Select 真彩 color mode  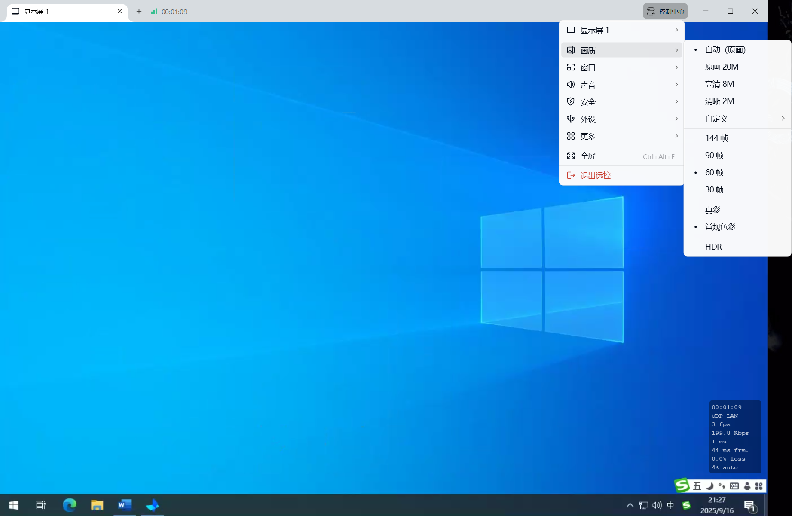(737, 210)
